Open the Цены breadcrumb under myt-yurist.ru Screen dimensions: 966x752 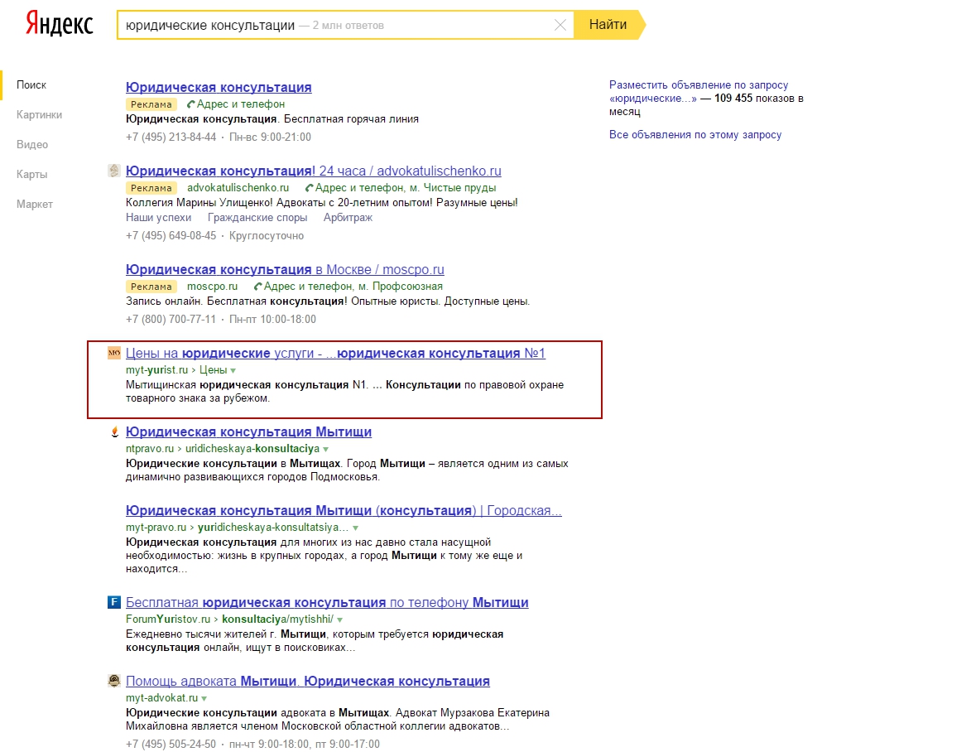(x=214, y=370)
